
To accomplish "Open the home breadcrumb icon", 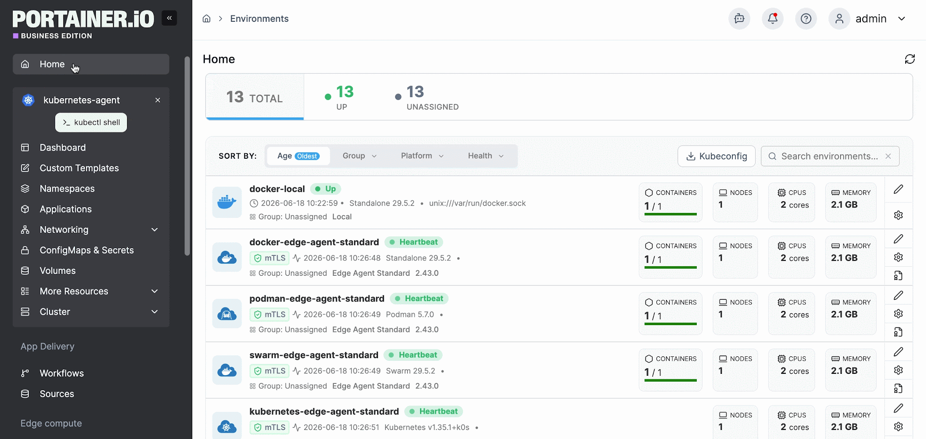I will point(207,19).
